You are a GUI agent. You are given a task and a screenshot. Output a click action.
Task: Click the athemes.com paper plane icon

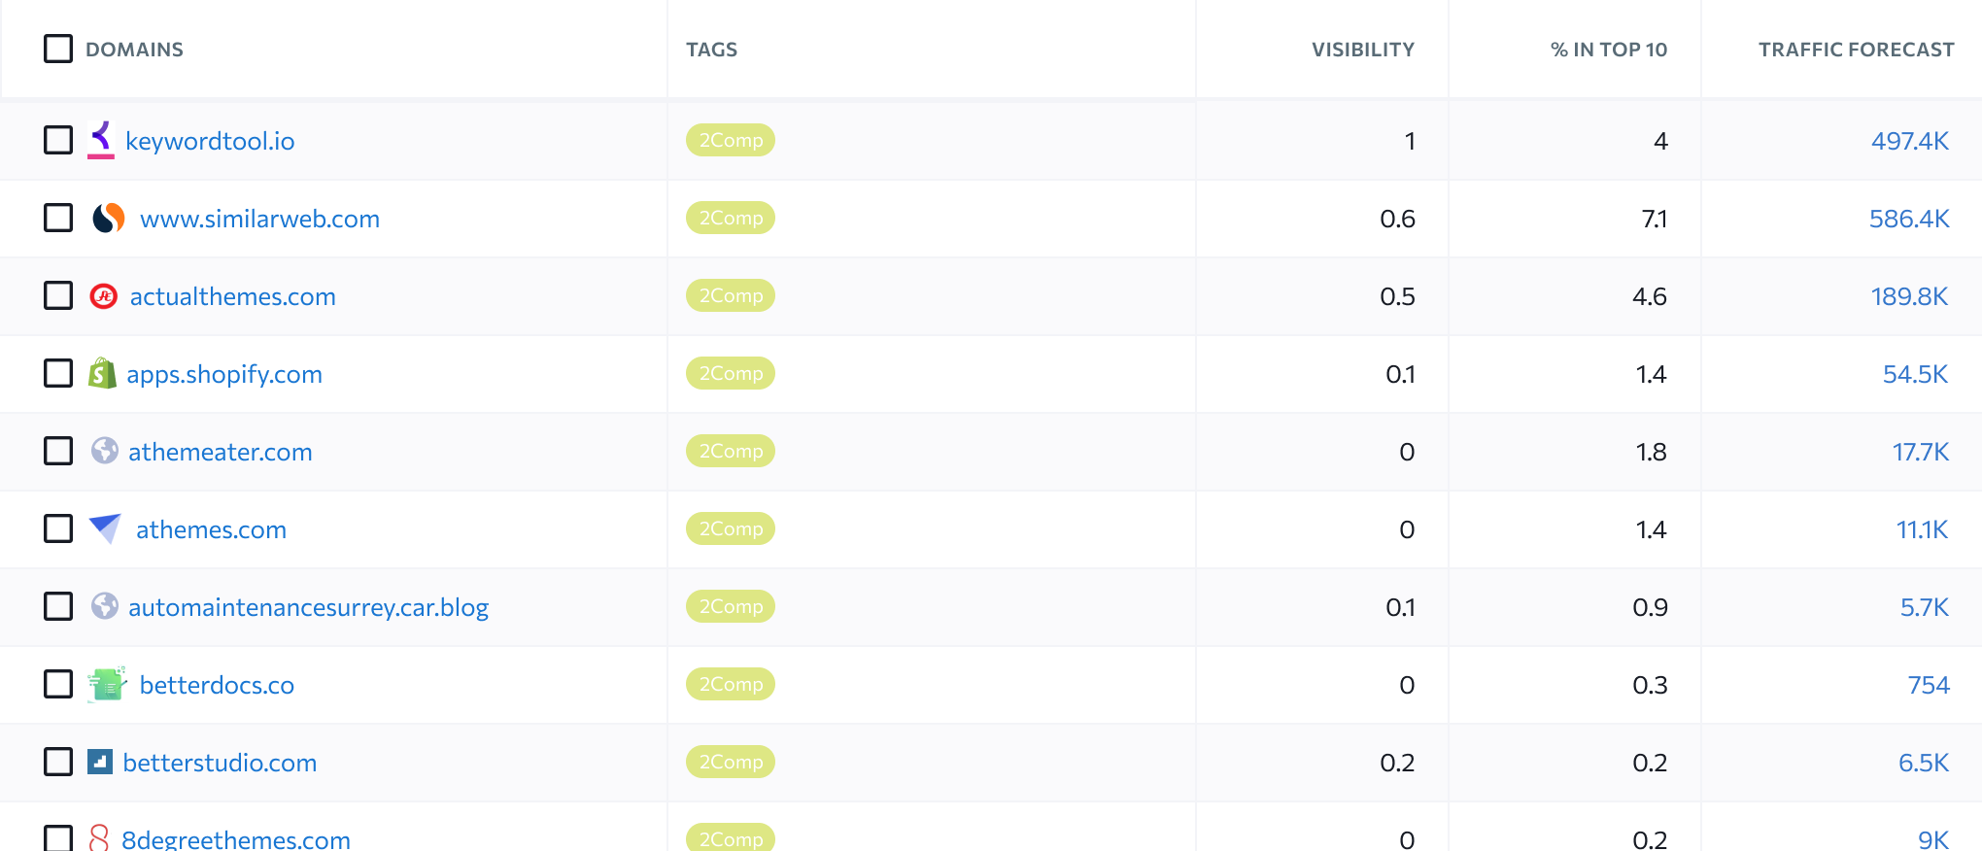coord(105,528)
